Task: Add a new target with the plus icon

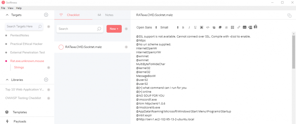Action: pyautogui.click(x=46, y=15)
